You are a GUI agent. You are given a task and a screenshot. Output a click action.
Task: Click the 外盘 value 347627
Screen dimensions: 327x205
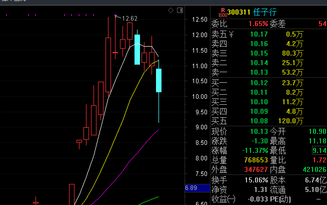tap(256, 170)
